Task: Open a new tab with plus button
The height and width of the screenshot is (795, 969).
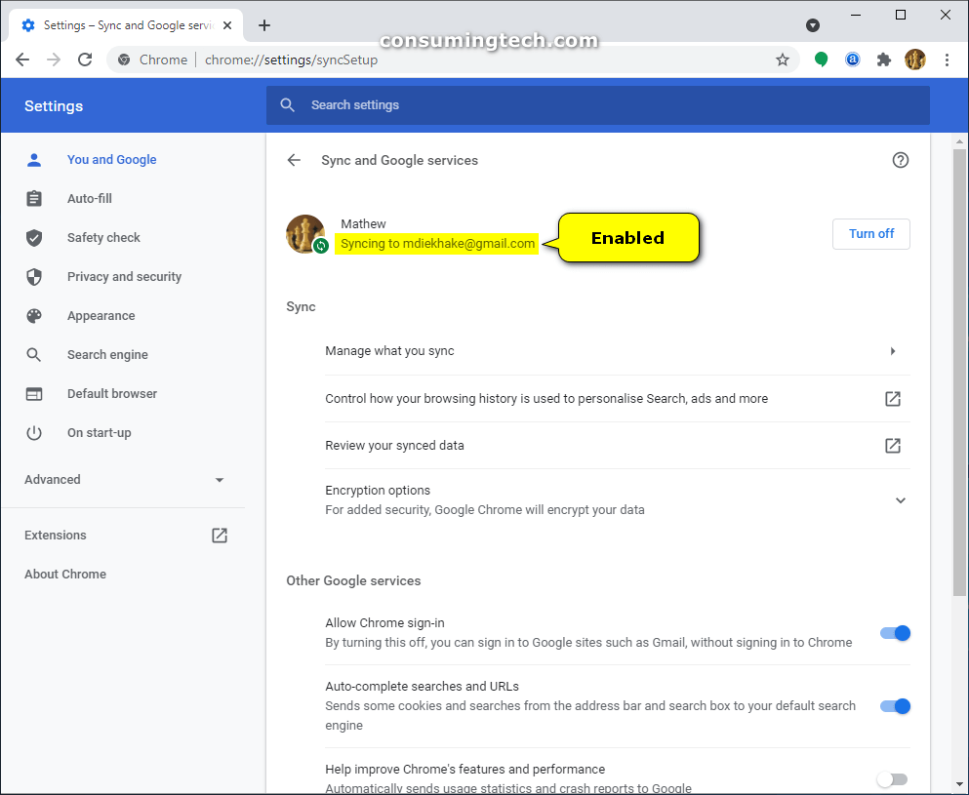Action: pyautogui.click(x=264, y=25)
